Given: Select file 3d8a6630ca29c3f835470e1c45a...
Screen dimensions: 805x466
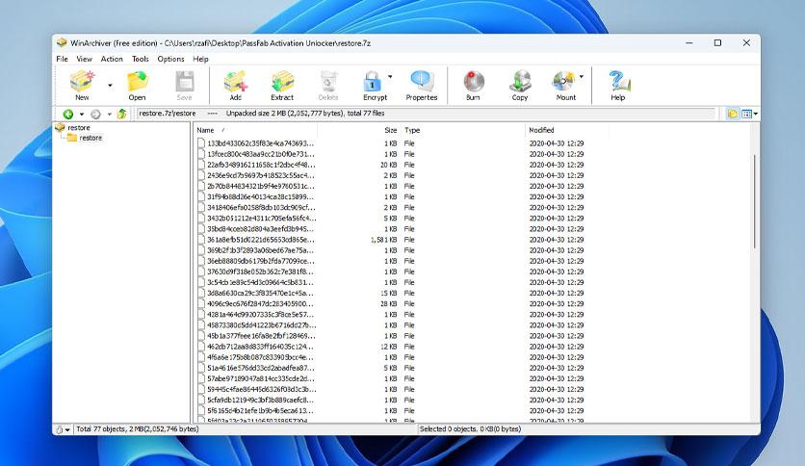Looking at the screenshot, I should 260,293.
